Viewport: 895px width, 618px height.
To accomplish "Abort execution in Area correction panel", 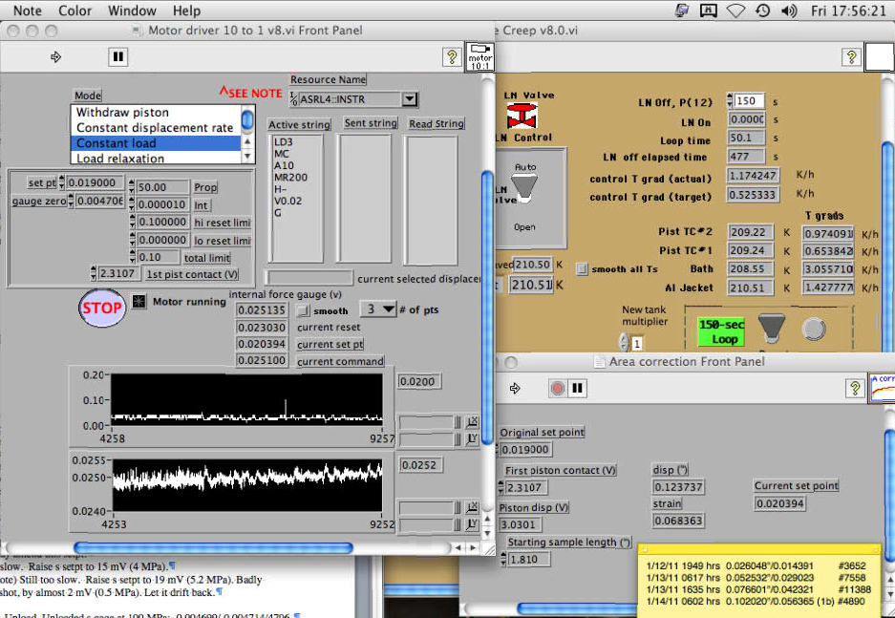I will [x=558, y=389].
